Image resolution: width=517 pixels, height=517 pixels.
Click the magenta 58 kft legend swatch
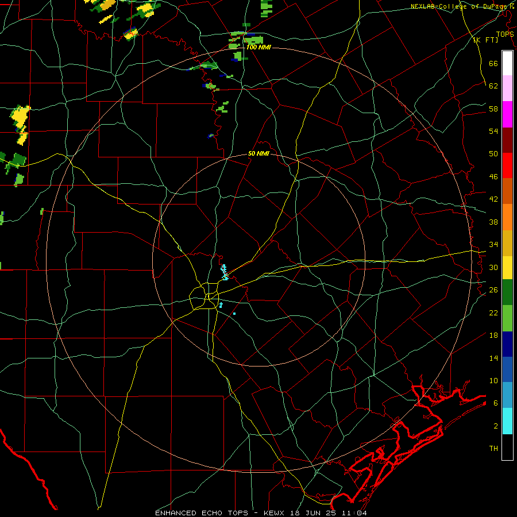[507, 114]
